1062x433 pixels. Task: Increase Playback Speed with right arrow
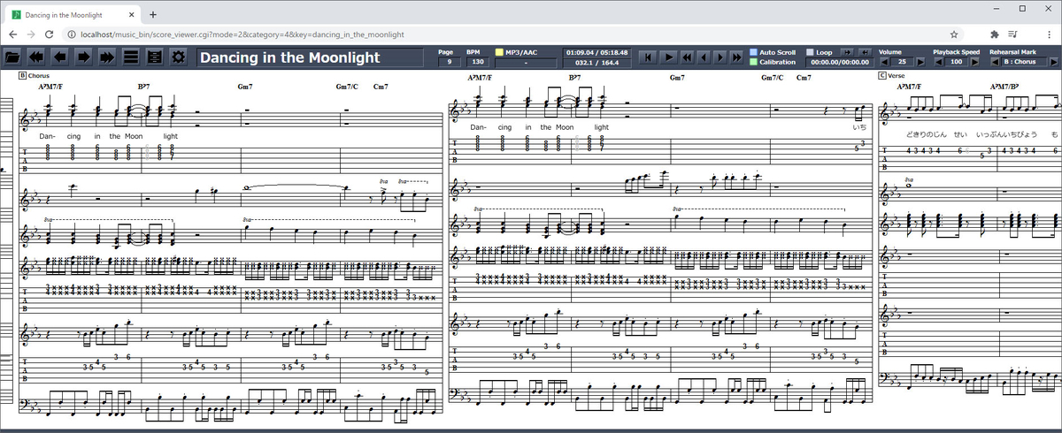point(974,63)
